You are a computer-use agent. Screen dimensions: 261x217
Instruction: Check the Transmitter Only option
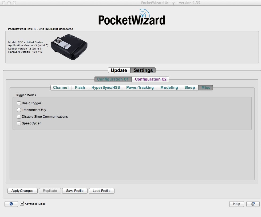pyautogui.click(x=19, y=110)
